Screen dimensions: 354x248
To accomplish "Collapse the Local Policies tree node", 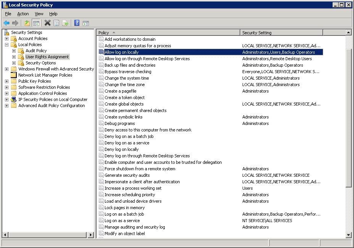I will [x=6, y=45].
